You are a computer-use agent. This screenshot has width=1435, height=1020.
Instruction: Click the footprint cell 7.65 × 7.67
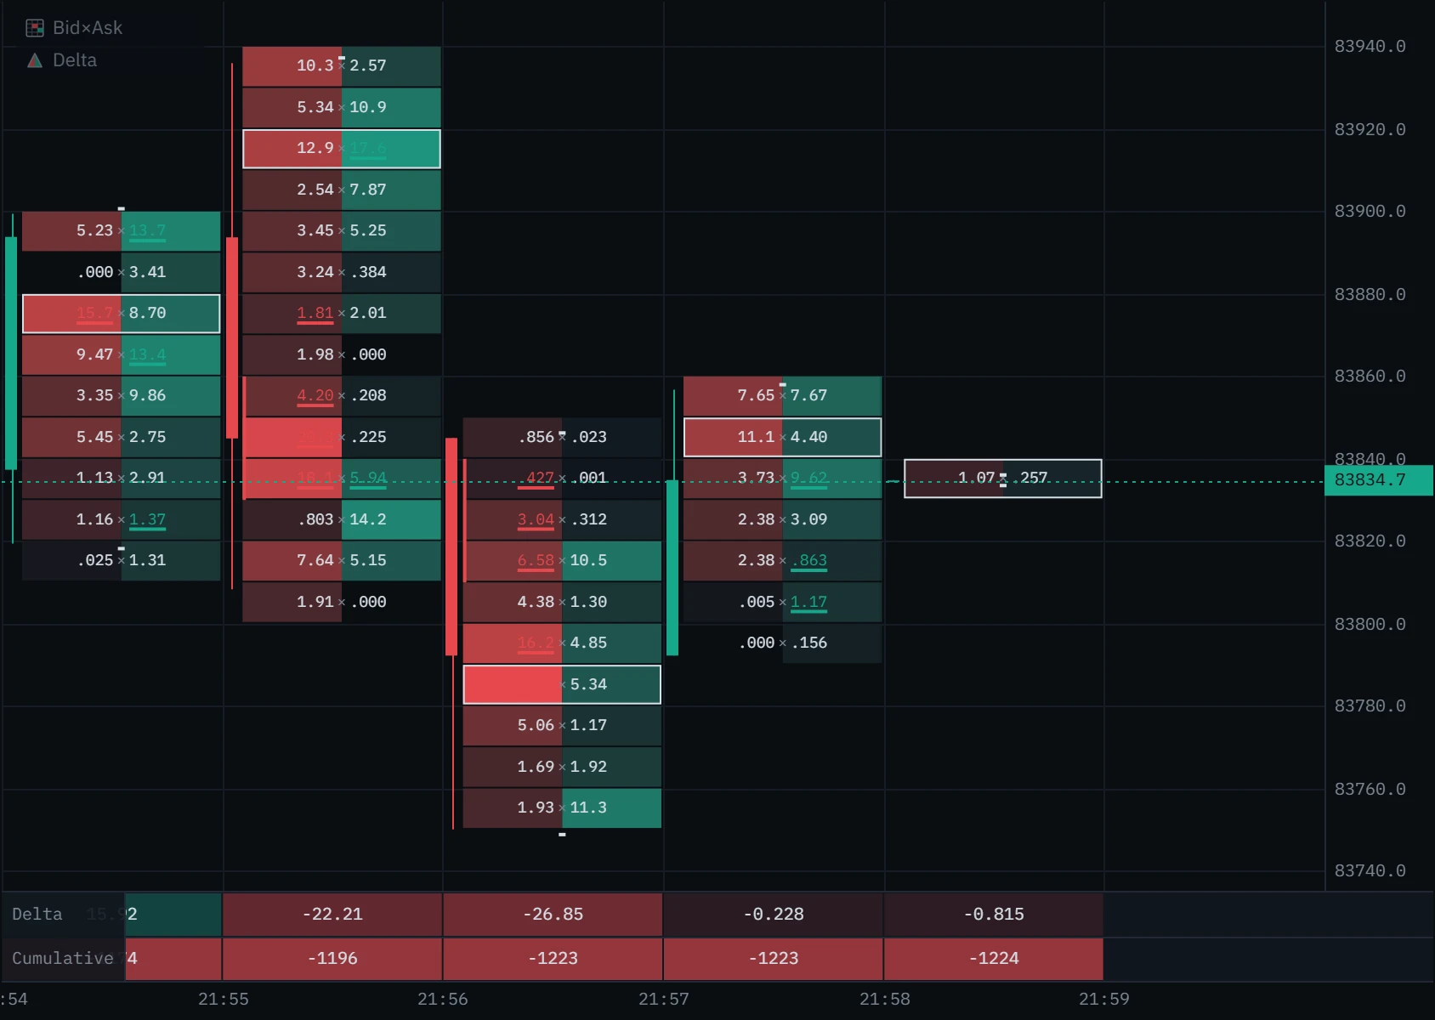point(782,396)
